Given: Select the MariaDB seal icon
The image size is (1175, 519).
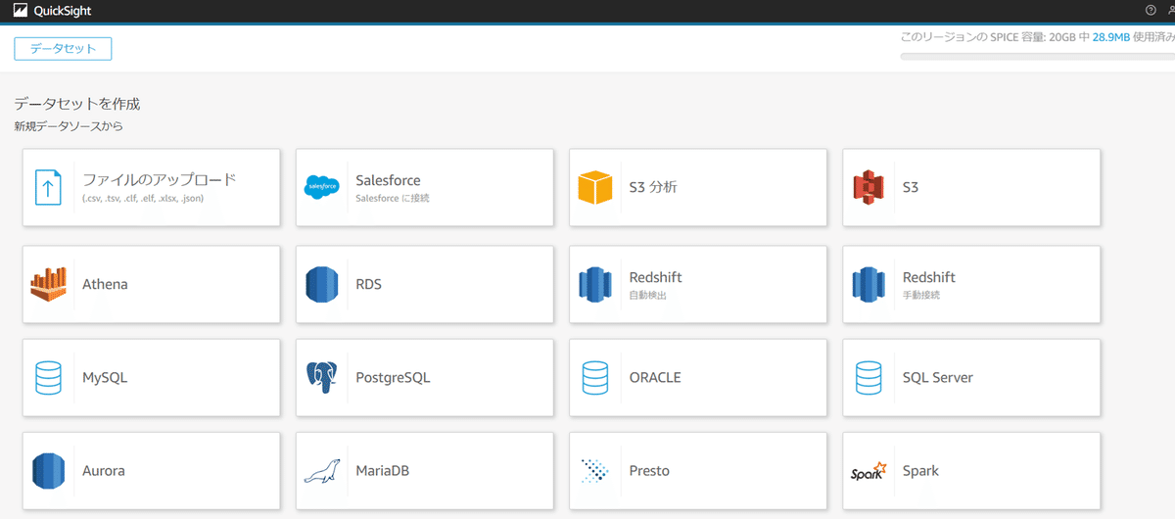Looking at the screenshot, I should [322, 471].
